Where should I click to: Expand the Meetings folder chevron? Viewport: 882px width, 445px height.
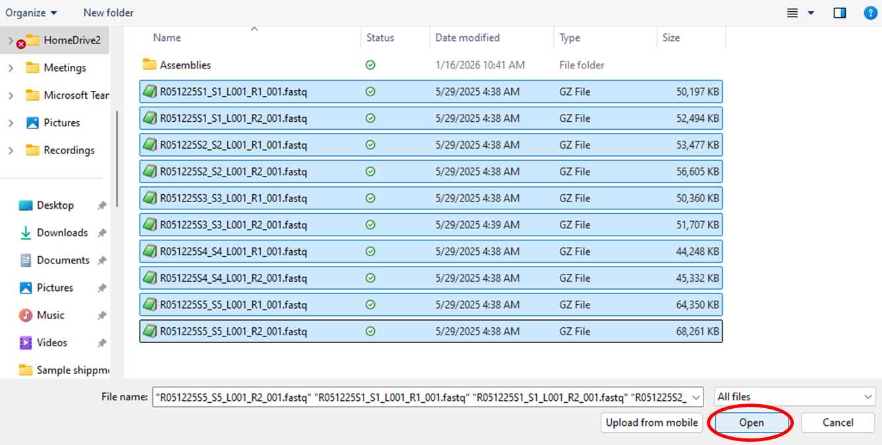point(10,68)
